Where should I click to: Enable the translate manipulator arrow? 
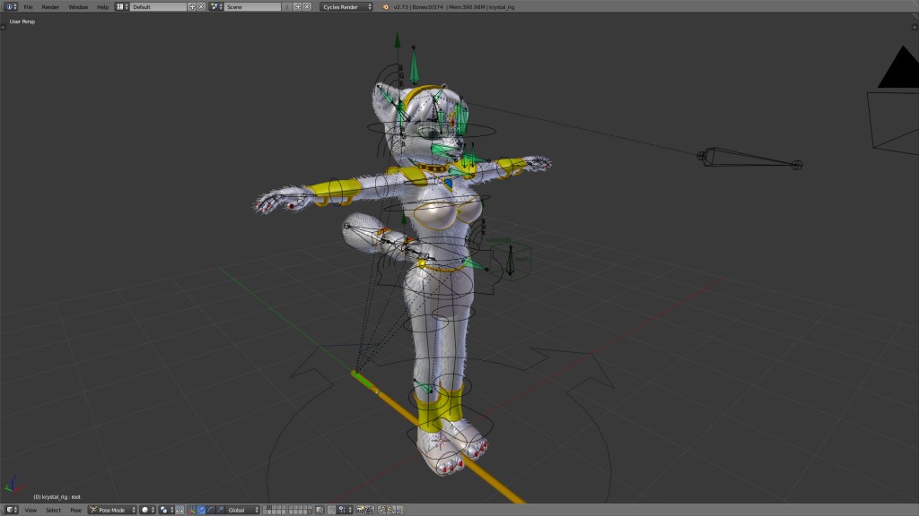click(200, 510)
